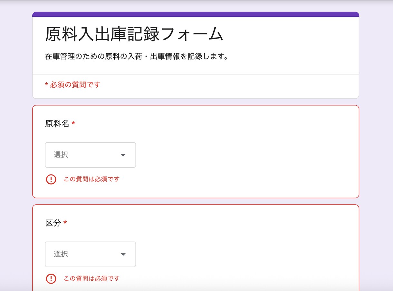Image resolution: width=393 pixels, height=291 pixels.
Task: Expand the 選択 combo box under 原料名
Action: 90,155
